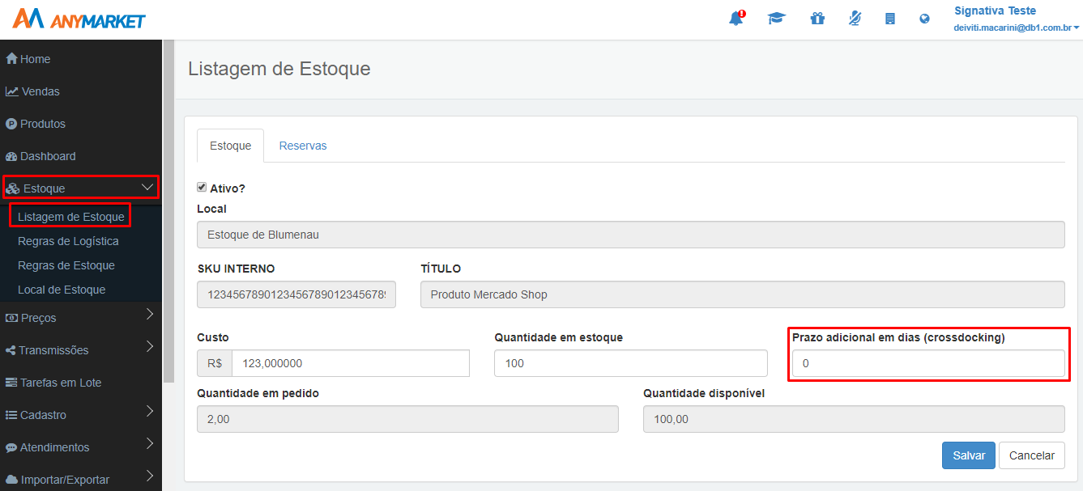The height and width of the screenshot is (491, 1083).
Task: Toggle the Ativo? checkbox
Action: coord(202,187)
